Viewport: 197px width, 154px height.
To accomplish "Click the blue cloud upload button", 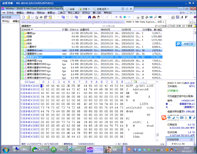I will (185, 44).
